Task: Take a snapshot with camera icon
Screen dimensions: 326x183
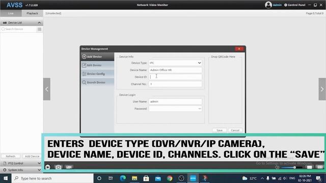Action: pos(58,167)
